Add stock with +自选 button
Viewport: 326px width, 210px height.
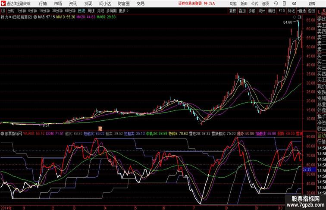pos(301,11)
